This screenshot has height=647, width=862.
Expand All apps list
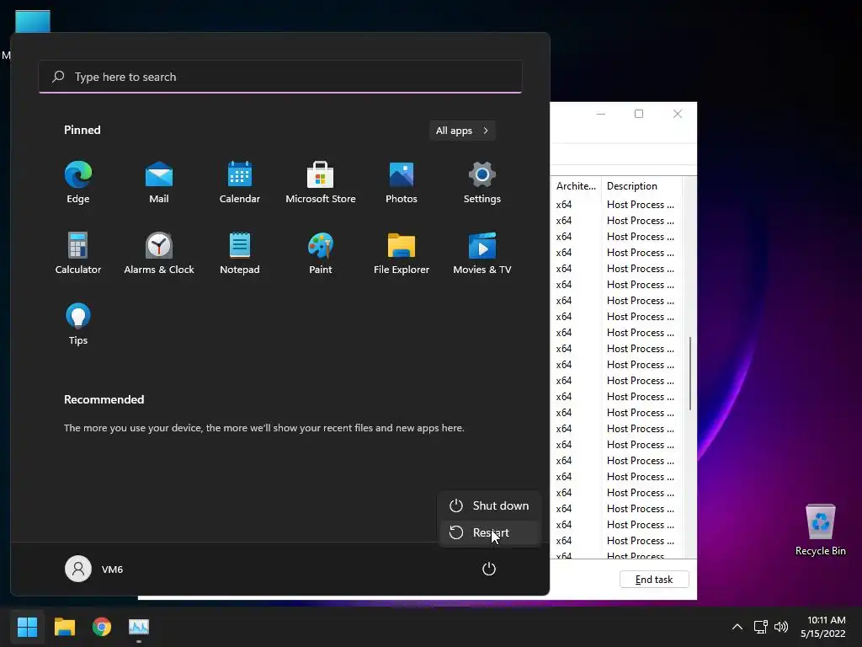[462, 131]
